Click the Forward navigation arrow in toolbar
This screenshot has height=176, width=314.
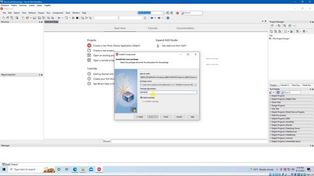(159, 18)
